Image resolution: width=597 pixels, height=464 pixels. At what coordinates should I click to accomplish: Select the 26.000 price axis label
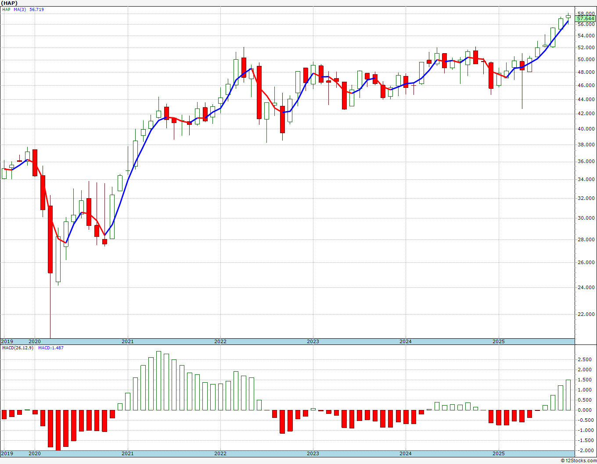(586, 262)
